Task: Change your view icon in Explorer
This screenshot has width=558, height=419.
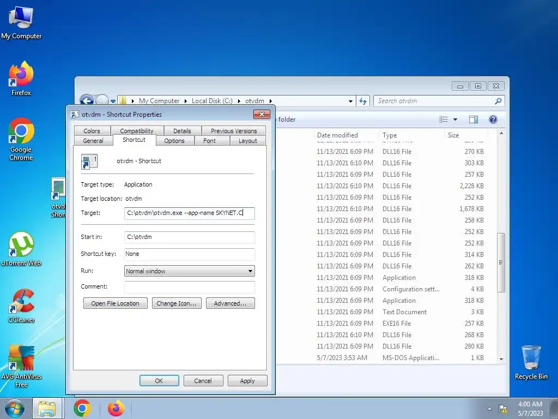Action: coord(443,119)
